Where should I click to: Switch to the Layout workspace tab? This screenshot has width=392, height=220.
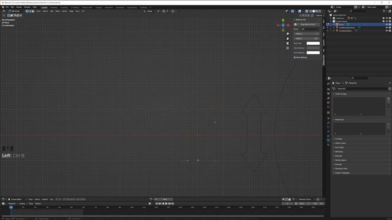(44, 7)
